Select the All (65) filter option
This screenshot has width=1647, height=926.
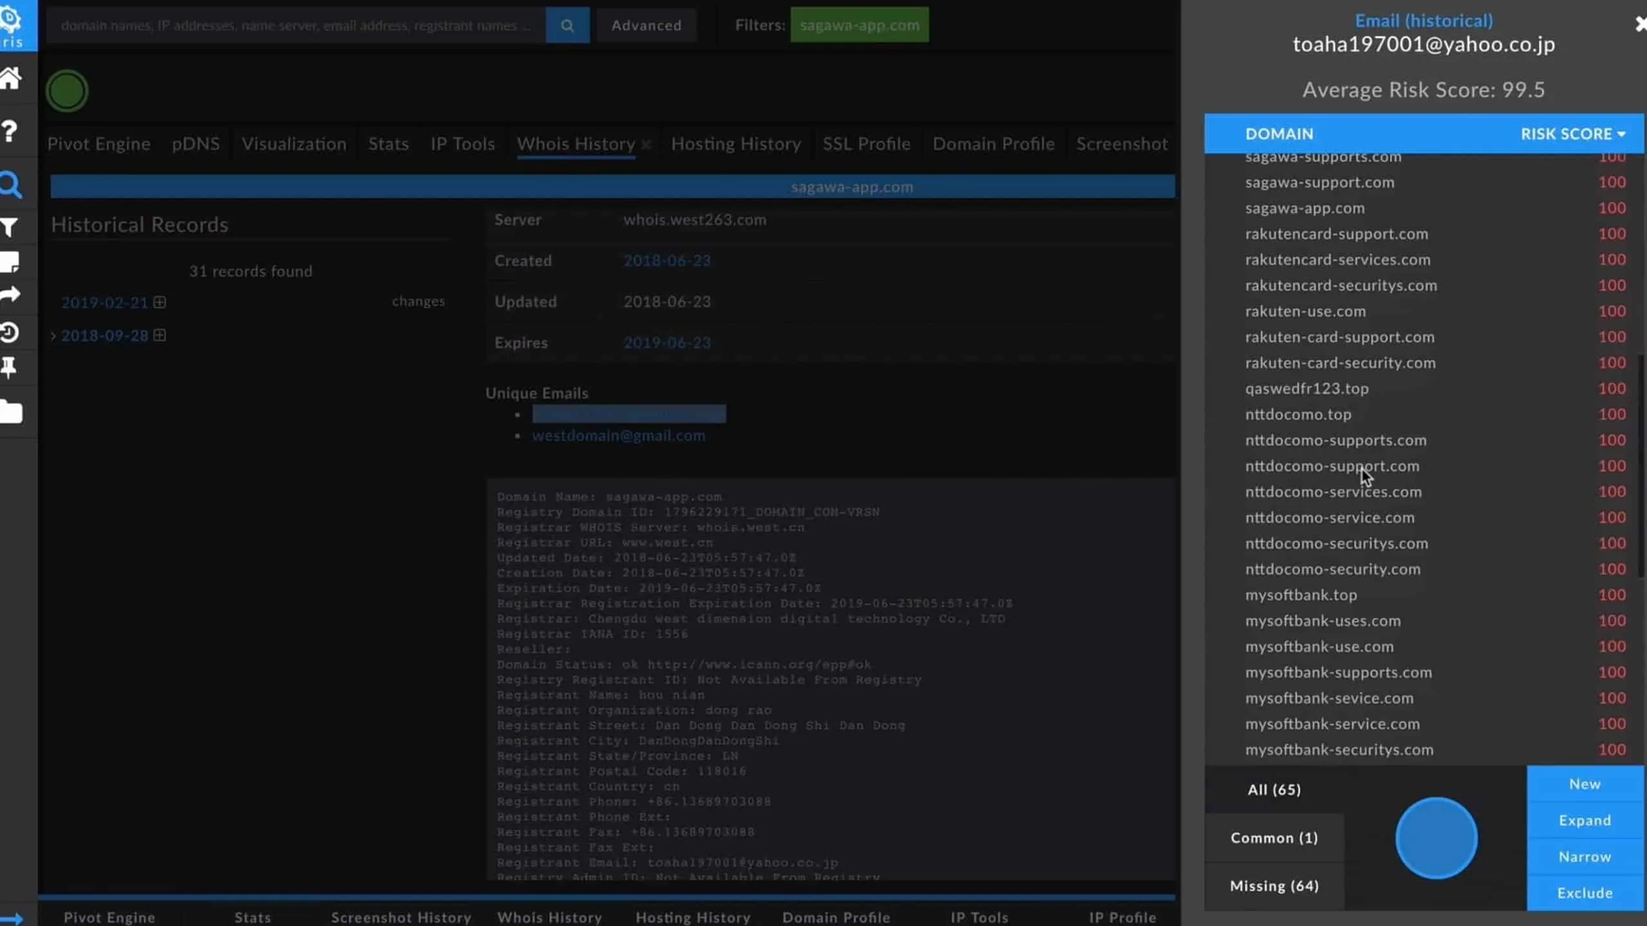click(1274, 790)
